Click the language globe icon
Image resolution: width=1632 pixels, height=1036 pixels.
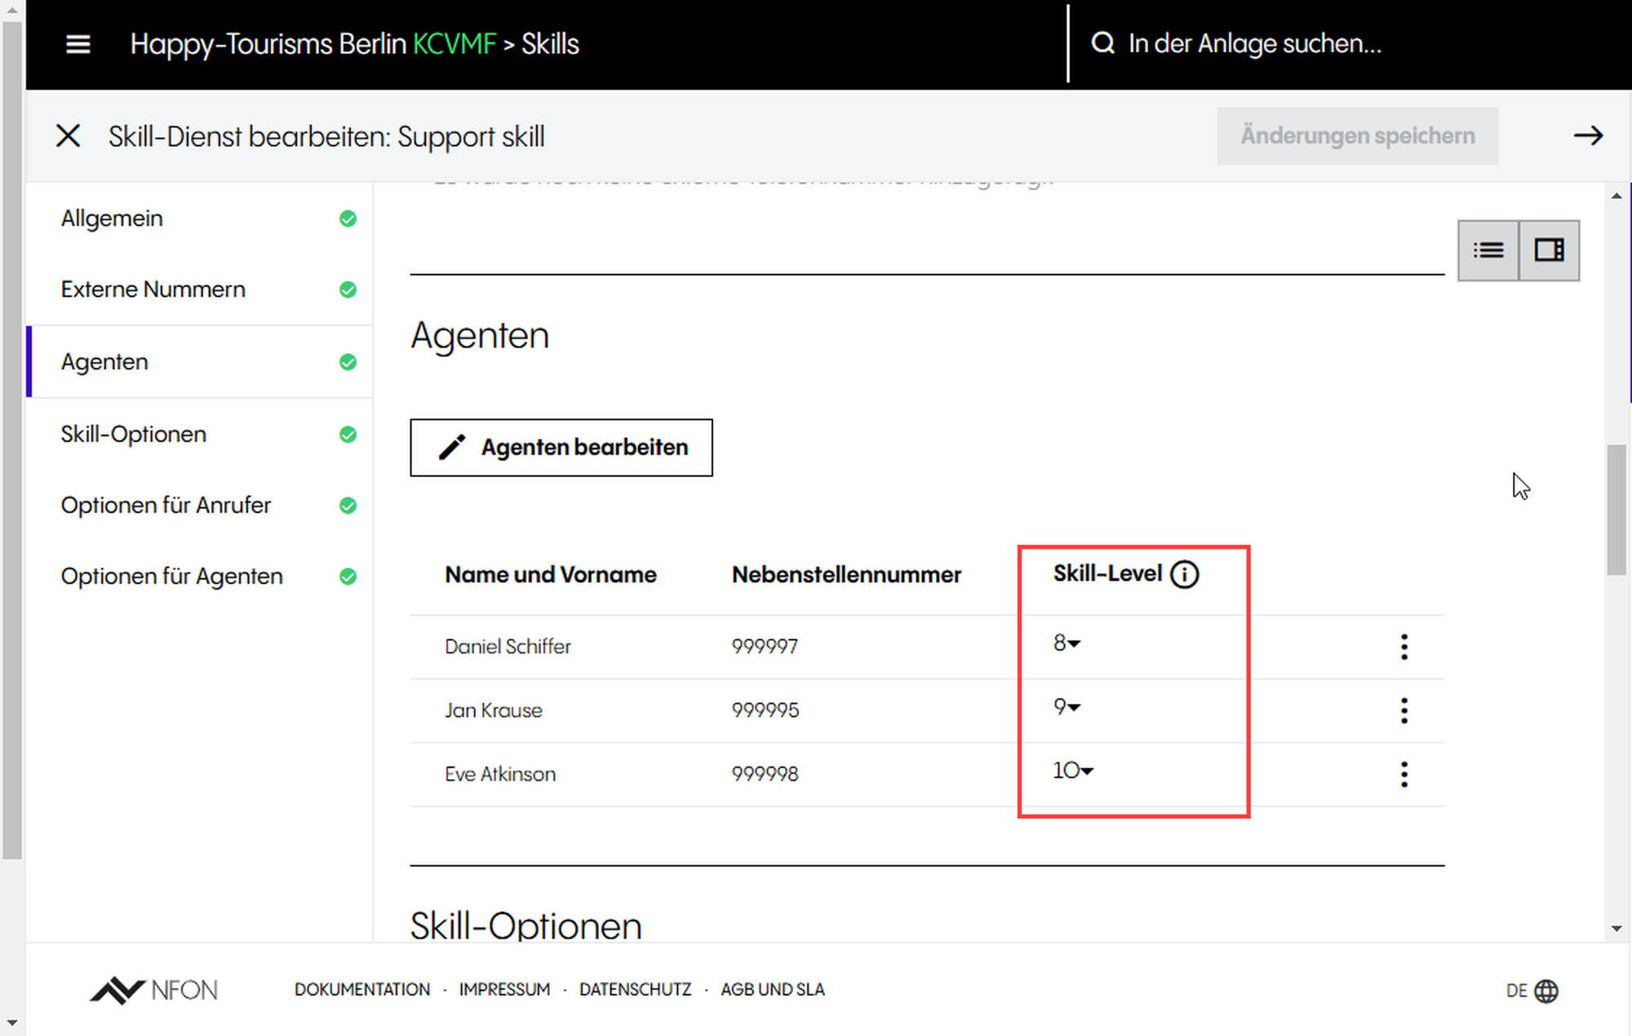pos(1546,990)
